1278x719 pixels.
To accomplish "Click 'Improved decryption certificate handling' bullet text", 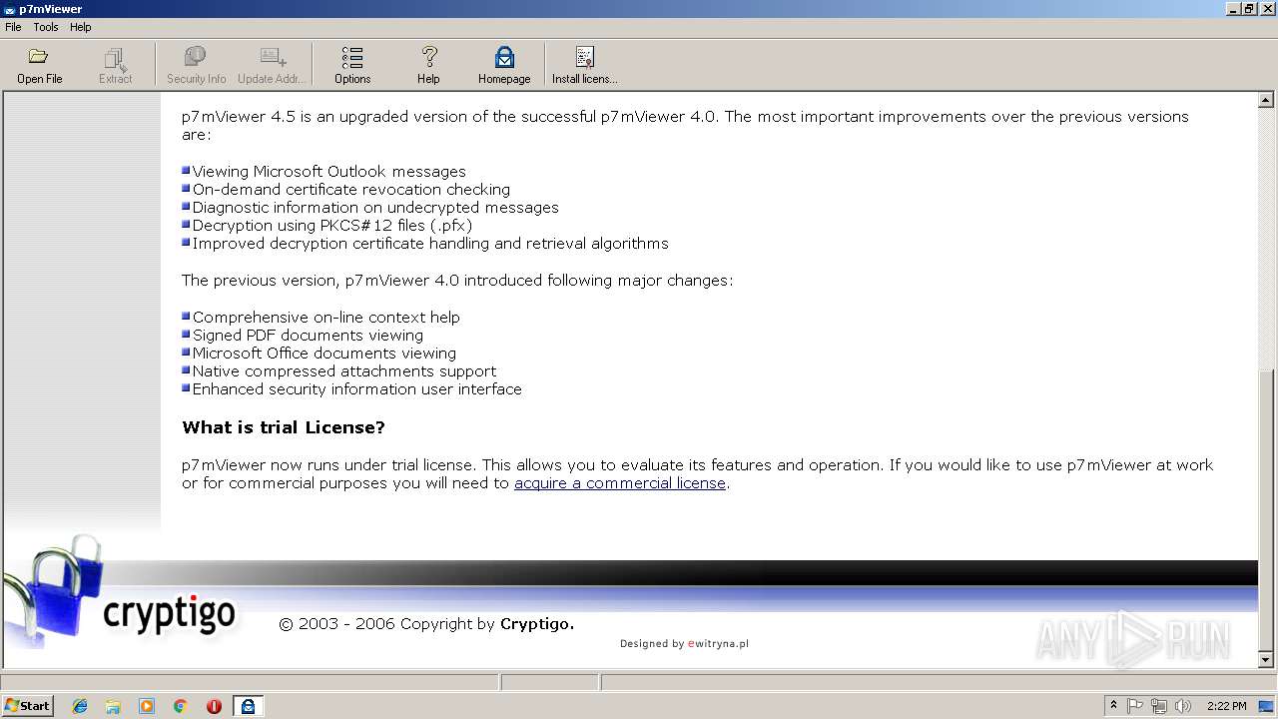I will click(430, 244).
